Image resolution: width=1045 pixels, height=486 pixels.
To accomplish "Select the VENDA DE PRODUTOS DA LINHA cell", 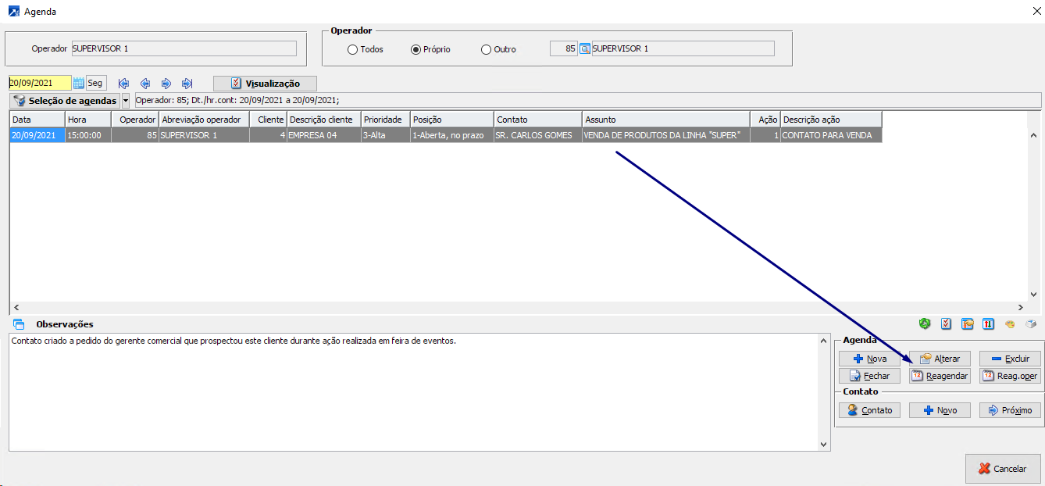I will (x=666, y=135).
